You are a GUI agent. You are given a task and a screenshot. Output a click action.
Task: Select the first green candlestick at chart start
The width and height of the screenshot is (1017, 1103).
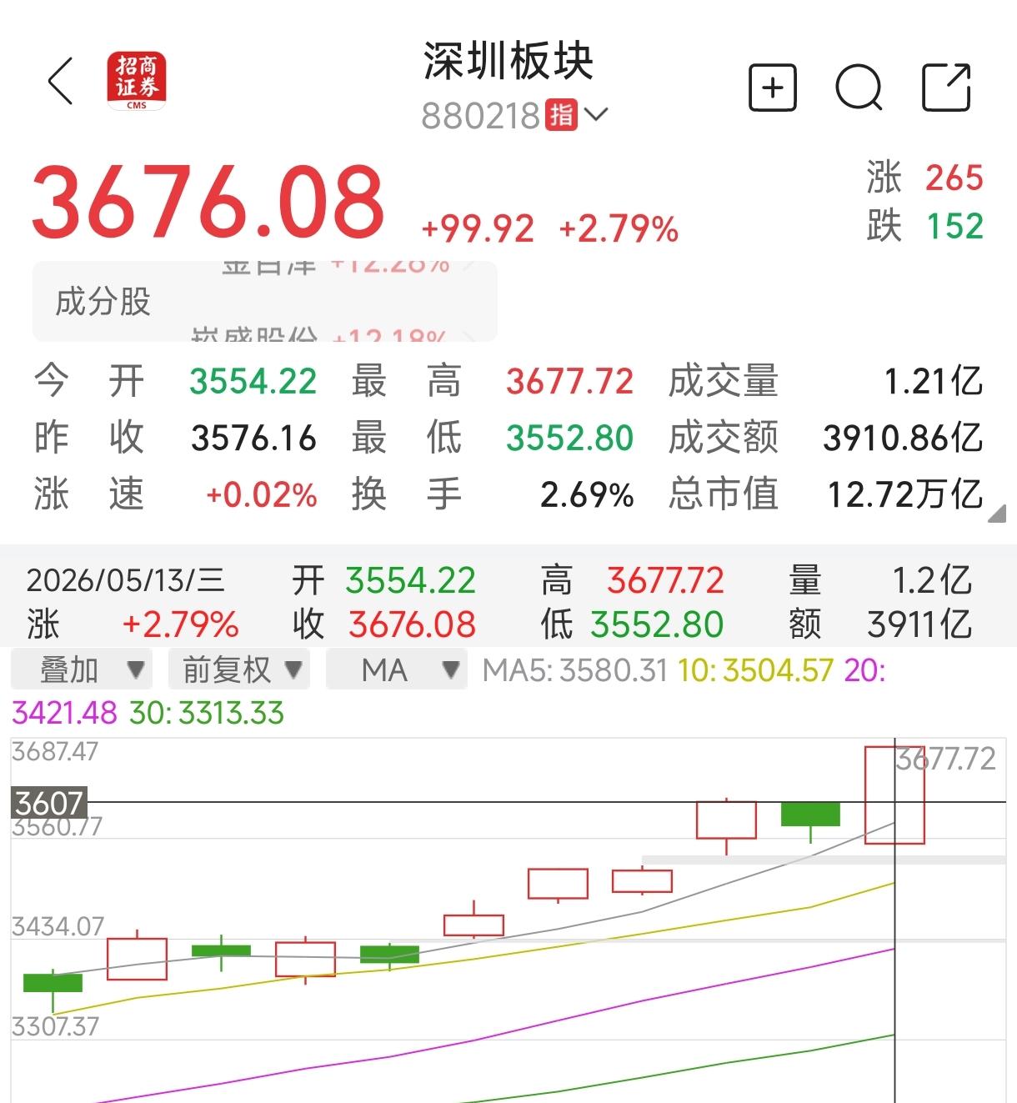click(53, 983)
